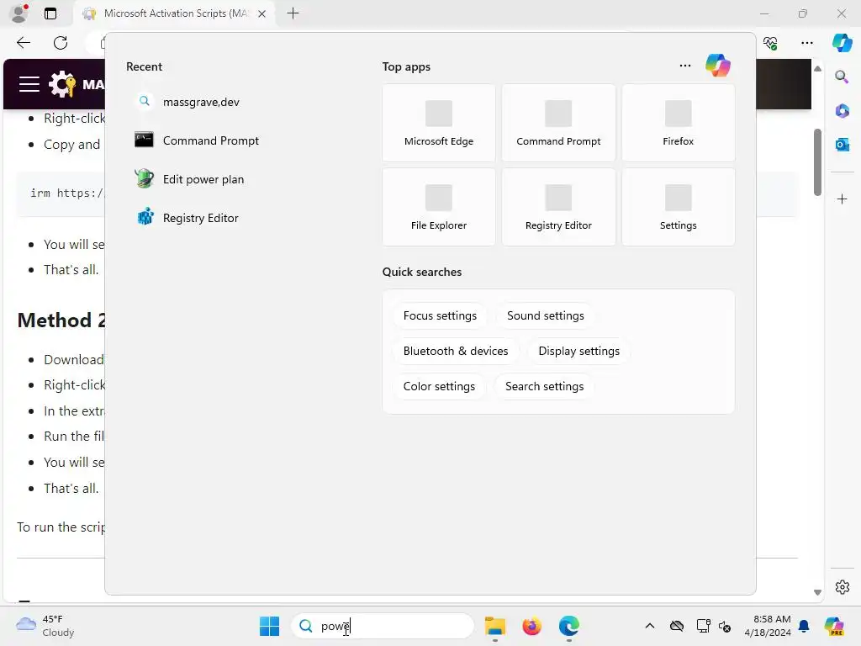Screen dimensions: 861x646
Task: Click the Focus settings quick search
Action: click(440, 316)
